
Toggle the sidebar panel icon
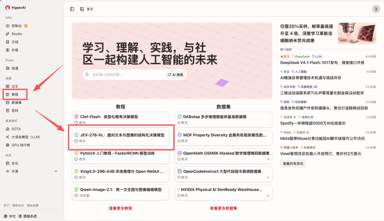pyautogui.click(x=72, y=9)
